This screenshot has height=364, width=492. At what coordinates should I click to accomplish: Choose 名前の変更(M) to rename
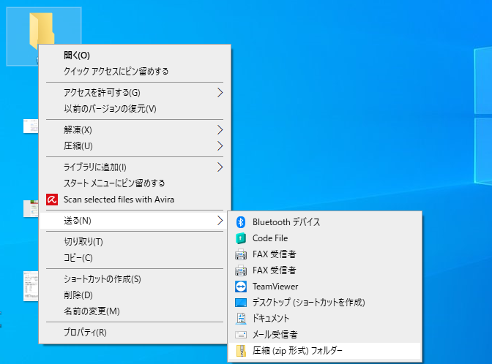pyautogui.click(x=92, y=311)
